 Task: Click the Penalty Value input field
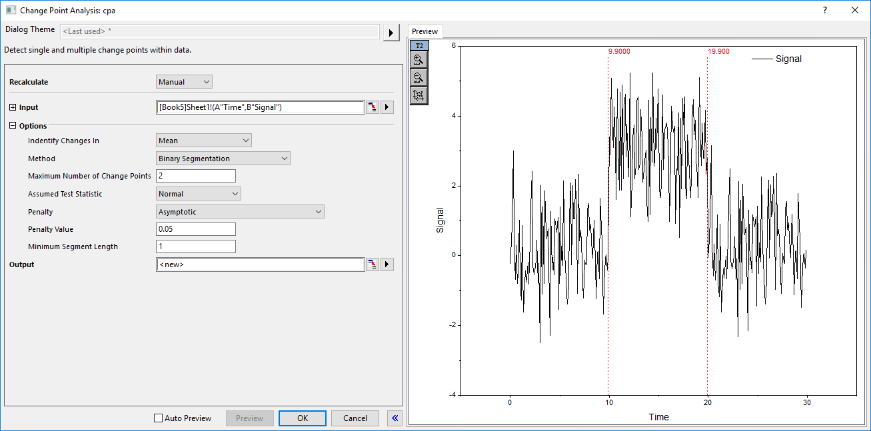pyautogui.click(x=196, y=229)
